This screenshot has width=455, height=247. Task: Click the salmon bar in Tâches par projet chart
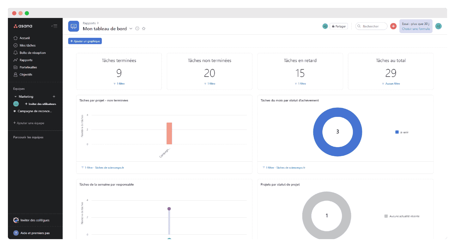169,133
